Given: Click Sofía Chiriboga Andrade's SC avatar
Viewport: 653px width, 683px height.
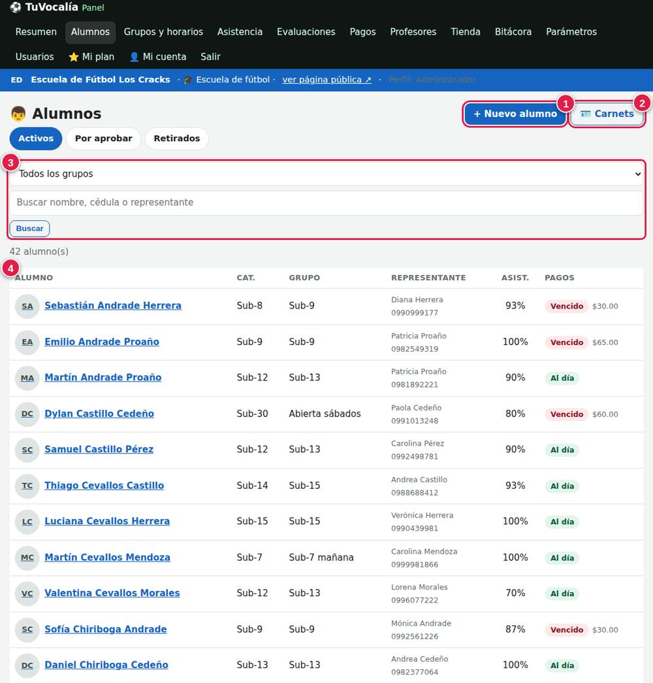Looking at the screenshot, I should click(x=27, y=630).
